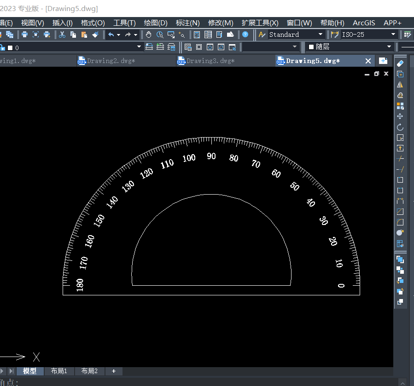Select the Array tool
The width and height of the screenshot is (414, 386).
pyautogui.click(x=400, y=106)
